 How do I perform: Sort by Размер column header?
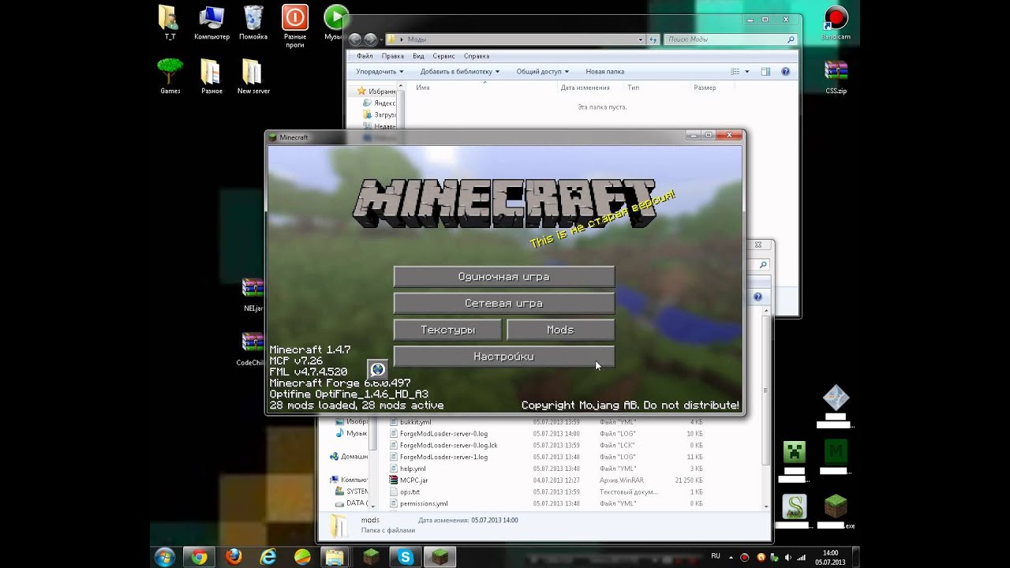[x=705, y=88]
